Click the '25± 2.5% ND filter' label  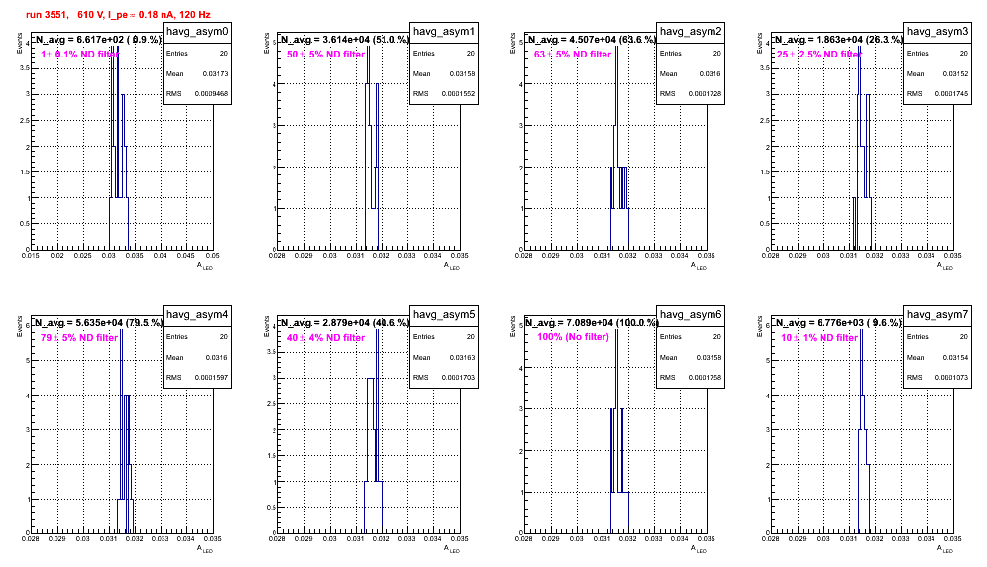pyautogui.click(x=819, y=55)
